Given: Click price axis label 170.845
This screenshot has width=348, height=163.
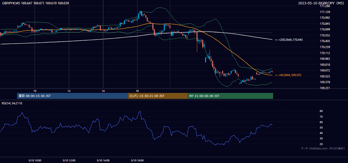Looking at the screenshot, I should click(x=325, y=24).
